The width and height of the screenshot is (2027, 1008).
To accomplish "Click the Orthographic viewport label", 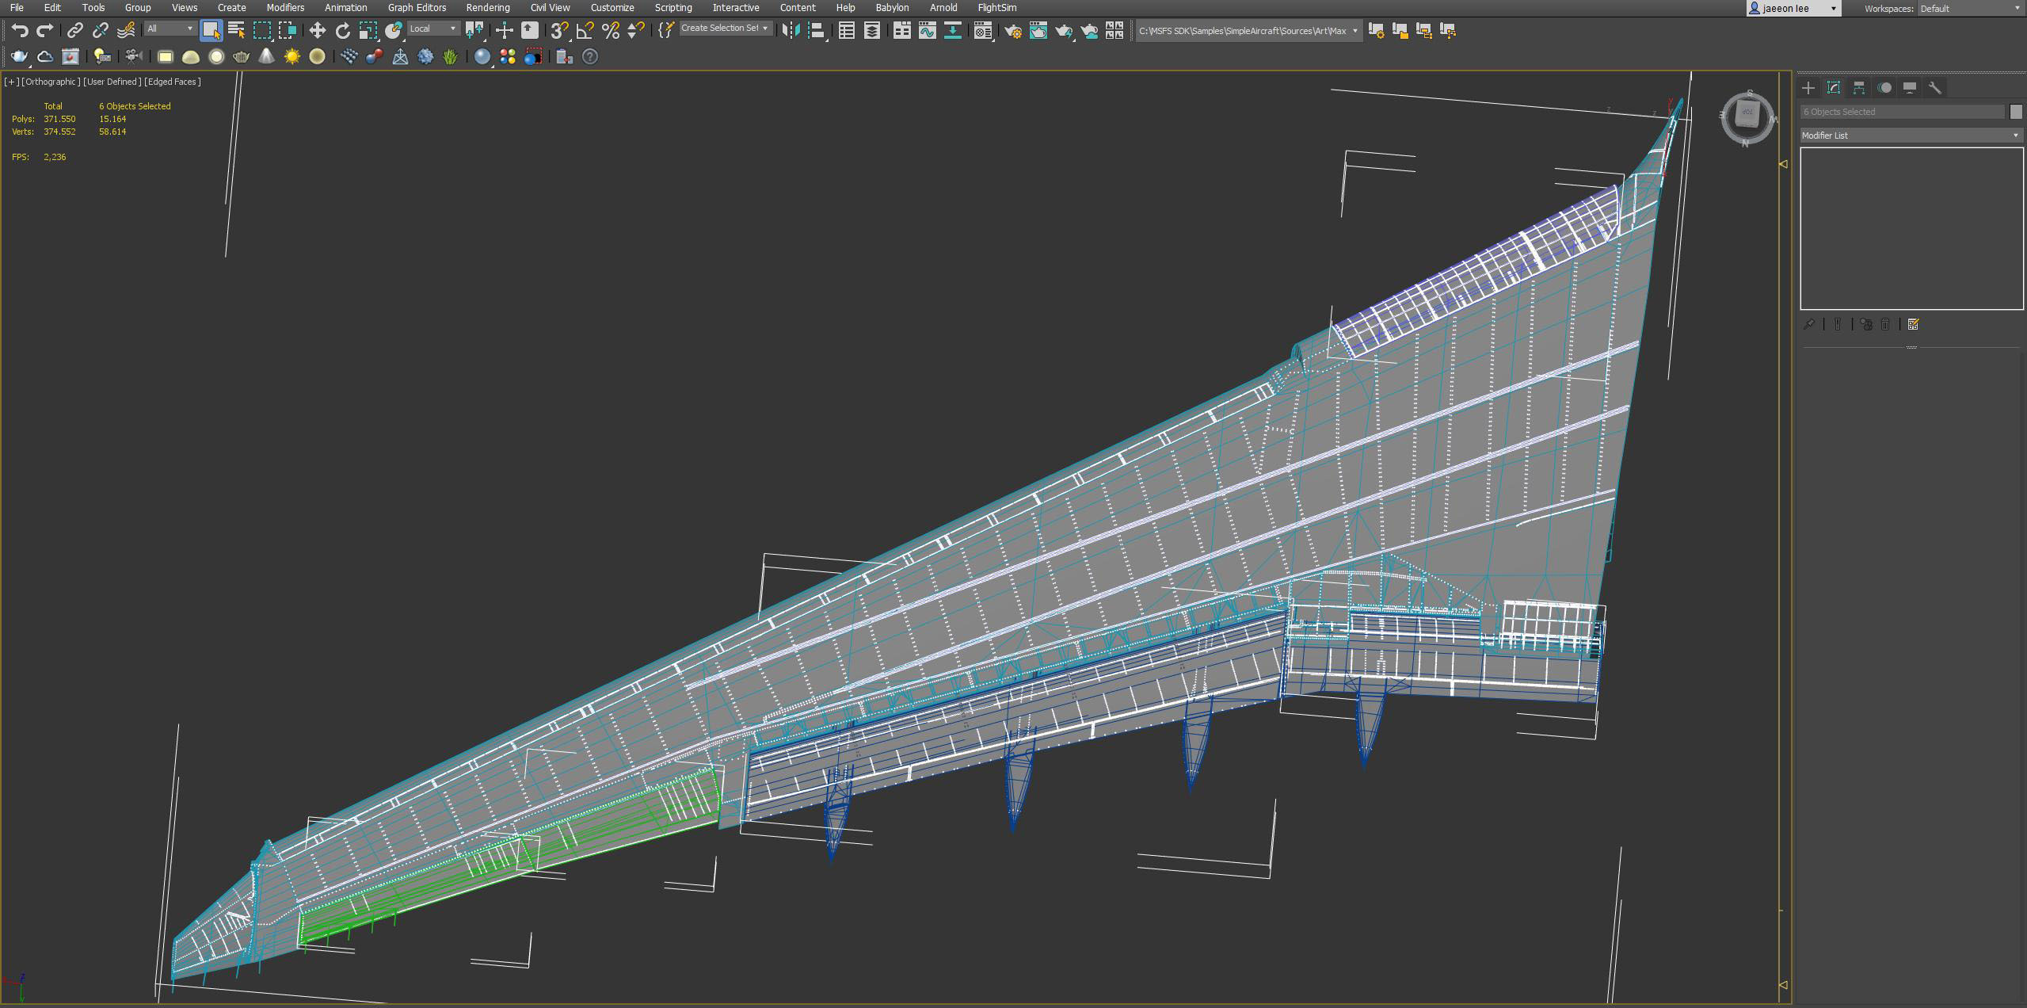I will click(50, 82).
